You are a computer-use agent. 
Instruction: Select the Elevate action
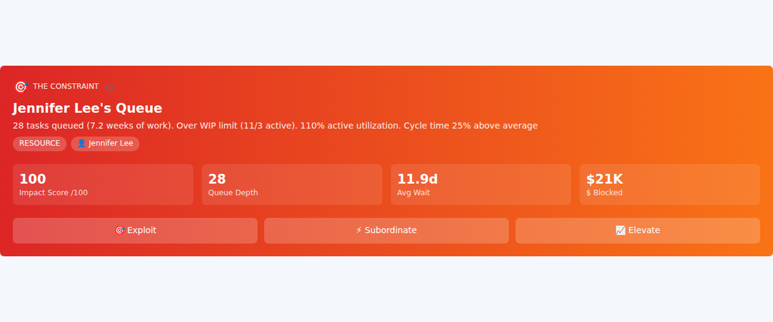(x=638, y=231)
